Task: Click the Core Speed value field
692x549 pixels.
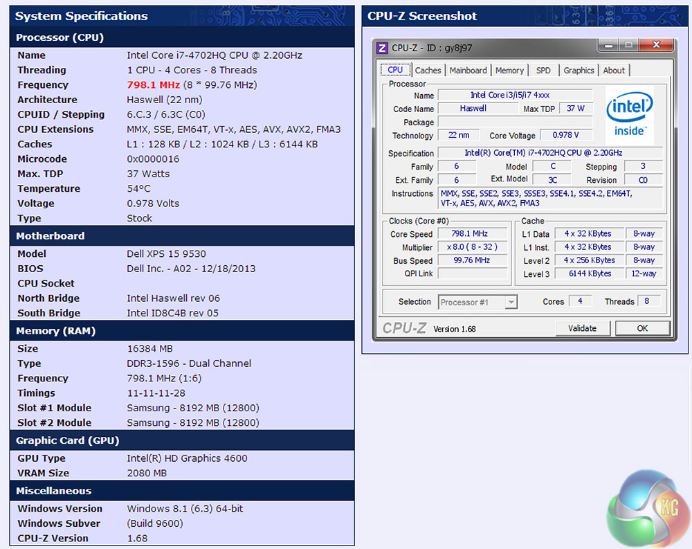Action: pos(474,234)
